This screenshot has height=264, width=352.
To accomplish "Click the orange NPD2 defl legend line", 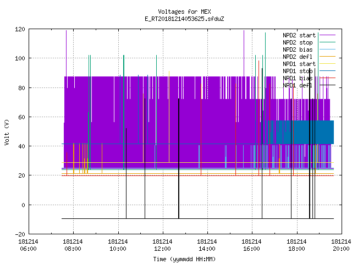I will (327, 57).
